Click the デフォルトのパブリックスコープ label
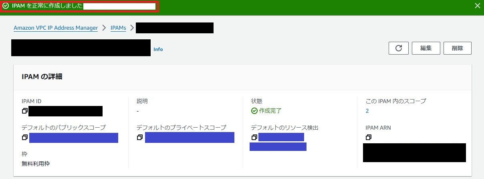This screenshot has height=179, width=484. coord(64,127)
